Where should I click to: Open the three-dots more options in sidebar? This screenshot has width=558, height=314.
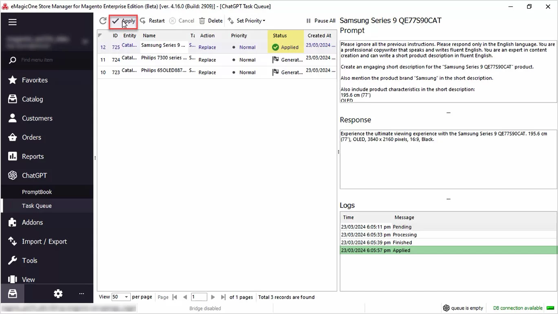click(81, 294)
